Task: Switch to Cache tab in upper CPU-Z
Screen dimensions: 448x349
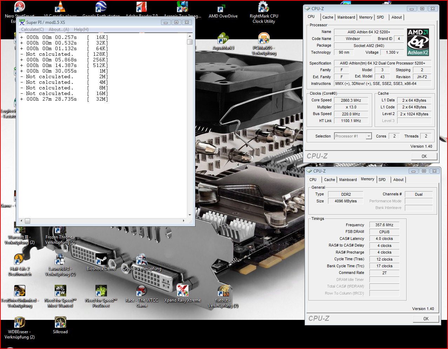Action: 328,17
